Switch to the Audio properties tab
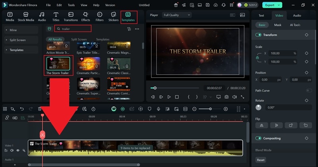 pos(297,16)
